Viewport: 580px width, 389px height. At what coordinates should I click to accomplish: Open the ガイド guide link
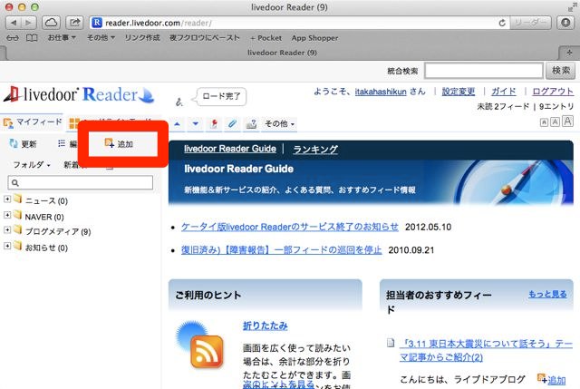504,92
